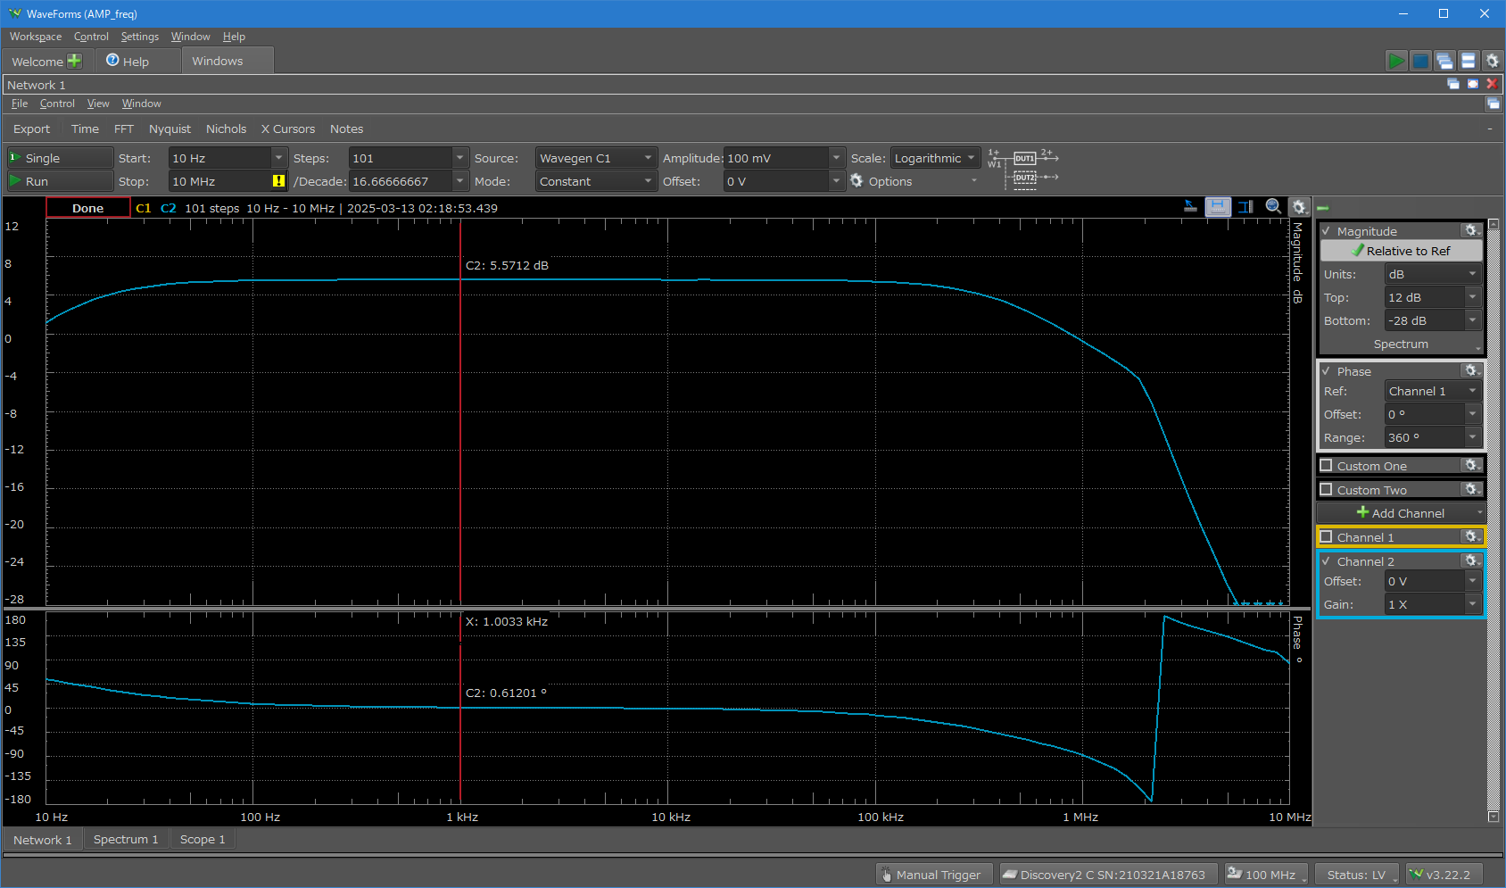This screenshot has height=888, width=1506.
Task: Open the Custom One gear menu
Action: coord(1471,465)
